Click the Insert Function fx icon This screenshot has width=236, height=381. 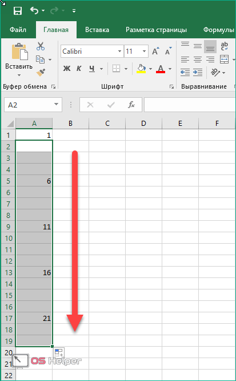pyautogui.click(x=131, y=105)
